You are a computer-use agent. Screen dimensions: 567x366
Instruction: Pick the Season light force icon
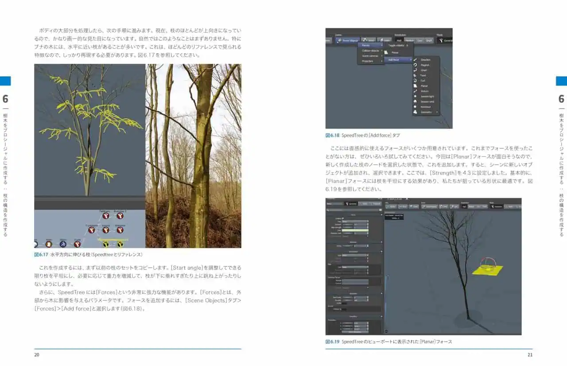[415, 96]
